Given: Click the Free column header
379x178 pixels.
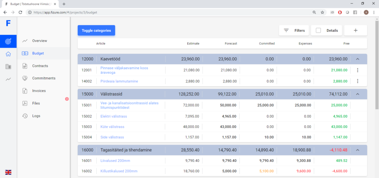Looking at the screenshot, I should click(x=346, y=44).
